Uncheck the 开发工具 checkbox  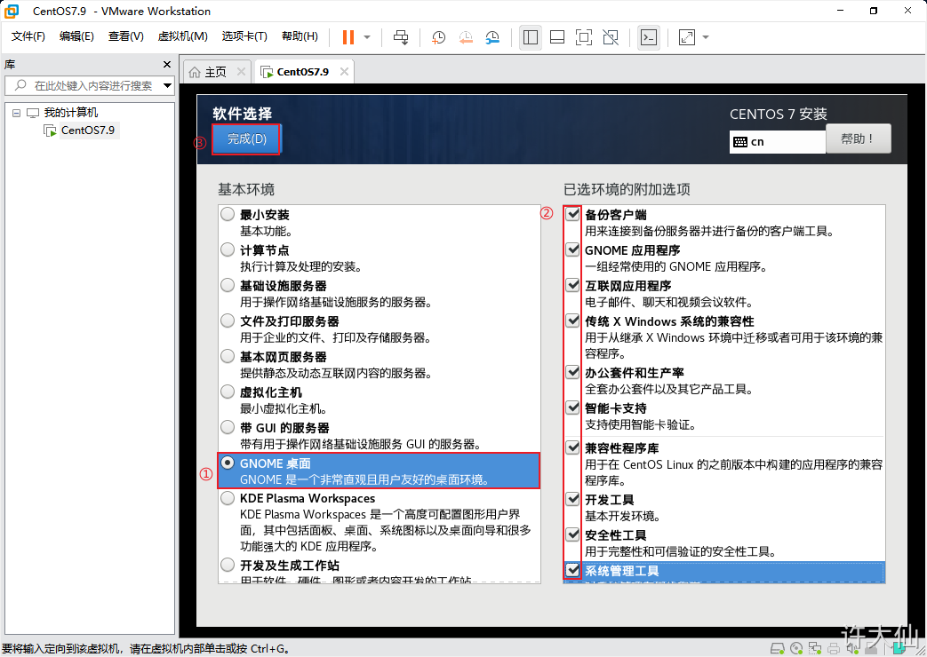[x=572, y=499]
